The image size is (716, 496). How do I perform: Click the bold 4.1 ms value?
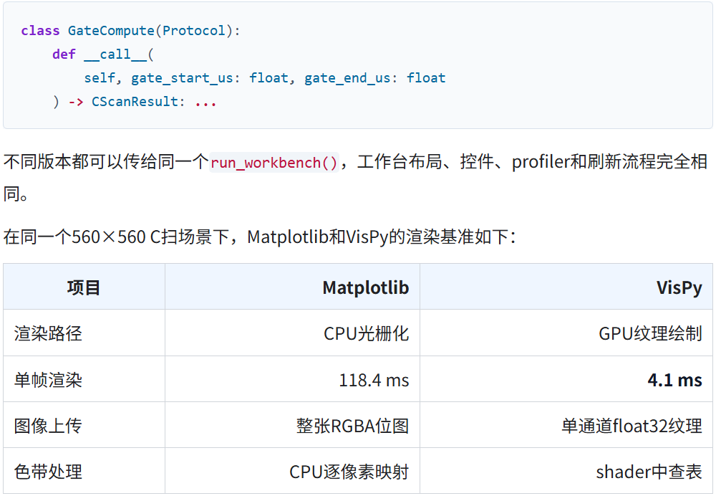(x=675, y=381)
